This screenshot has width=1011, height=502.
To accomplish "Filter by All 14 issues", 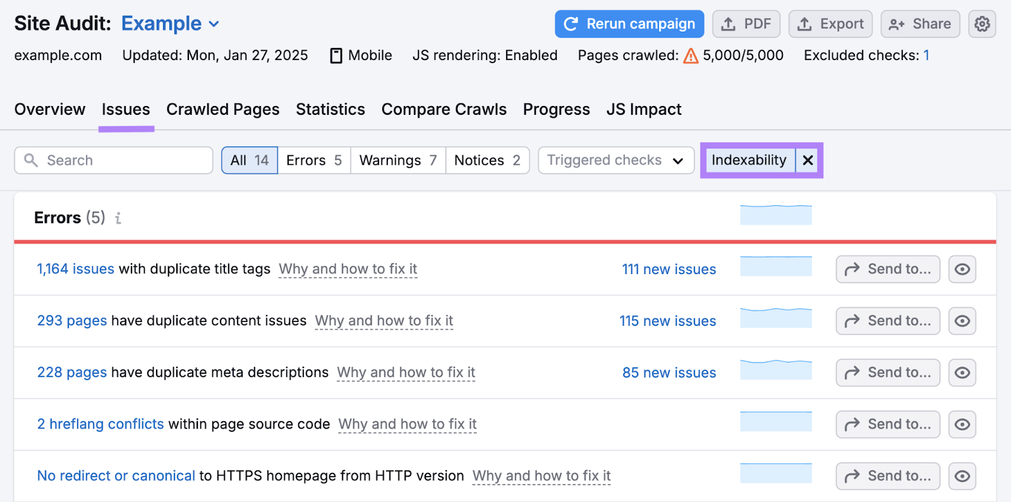I will pyautogui.click(x=250, y=160).
